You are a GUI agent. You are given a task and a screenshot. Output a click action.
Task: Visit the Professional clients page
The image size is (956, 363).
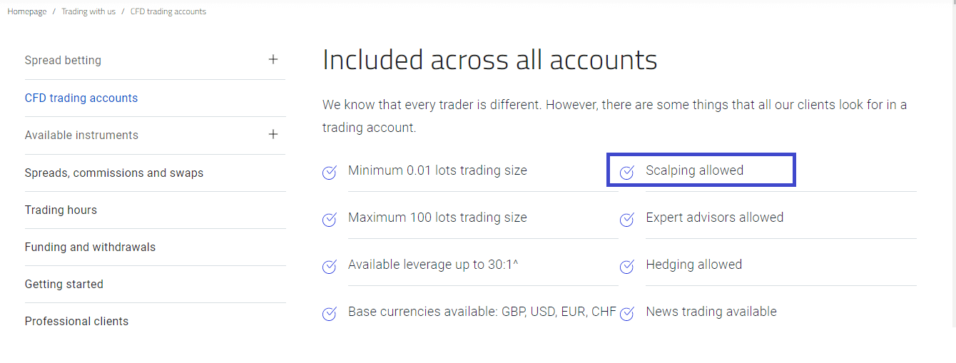(77, 322)
